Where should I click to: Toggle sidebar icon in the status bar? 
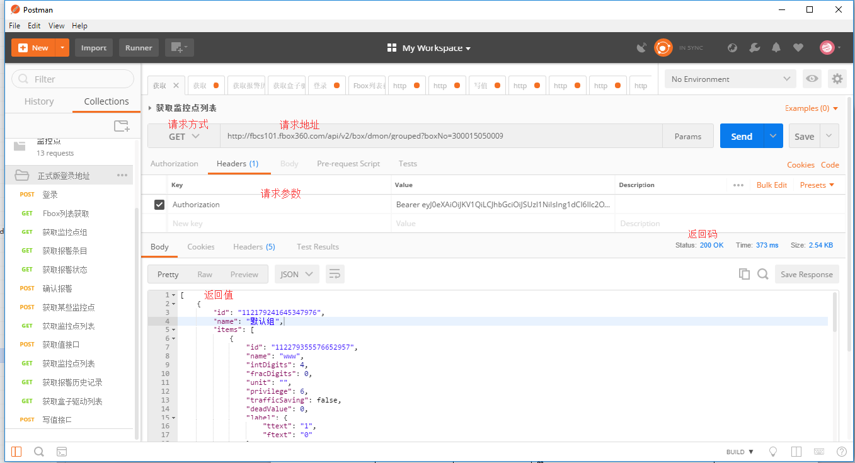point(16,452)
